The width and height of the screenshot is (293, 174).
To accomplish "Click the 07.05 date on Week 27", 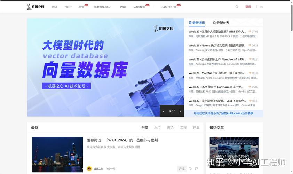I will pyautogui.click(x=255, y=32).
